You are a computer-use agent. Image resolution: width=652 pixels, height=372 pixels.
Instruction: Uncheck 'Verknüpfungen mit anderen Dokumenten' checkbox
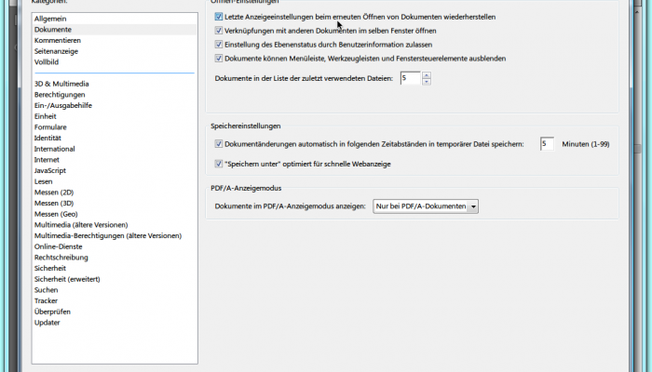(218, 31)
